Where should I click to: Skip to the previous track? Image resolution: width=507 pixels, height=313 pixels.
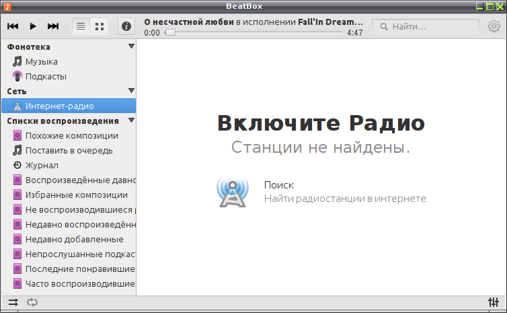pyautogui.click(x=13, y=26)
